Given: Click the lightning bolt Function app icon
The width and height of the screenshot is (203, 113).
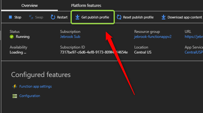Looking at the screenshot, I should (15, 86).
